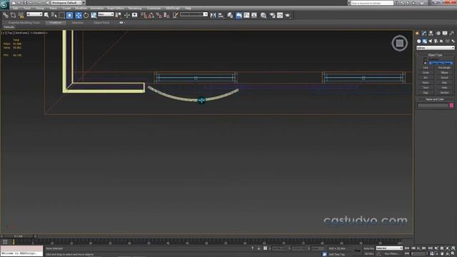
Task: Enable the AutoGrid checkbox
Action: click(x=425, y=59)
